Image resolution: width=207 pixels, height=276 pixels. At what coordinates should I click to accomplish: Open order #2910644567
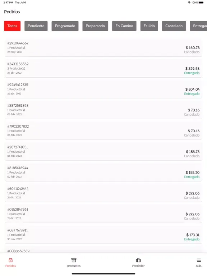point(103,48)
